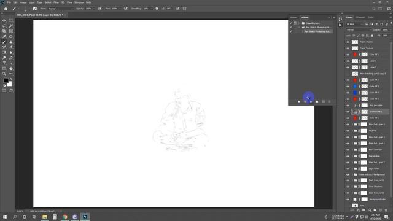The image size is (393, 221).
Task: Open the Window menu
Action: [x=79, y=2]
